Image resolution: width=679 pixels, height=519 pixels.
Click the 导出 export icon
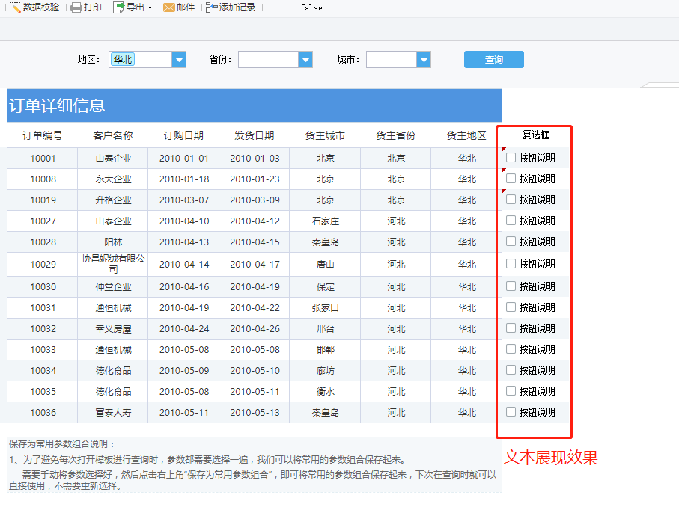point(118,7)
